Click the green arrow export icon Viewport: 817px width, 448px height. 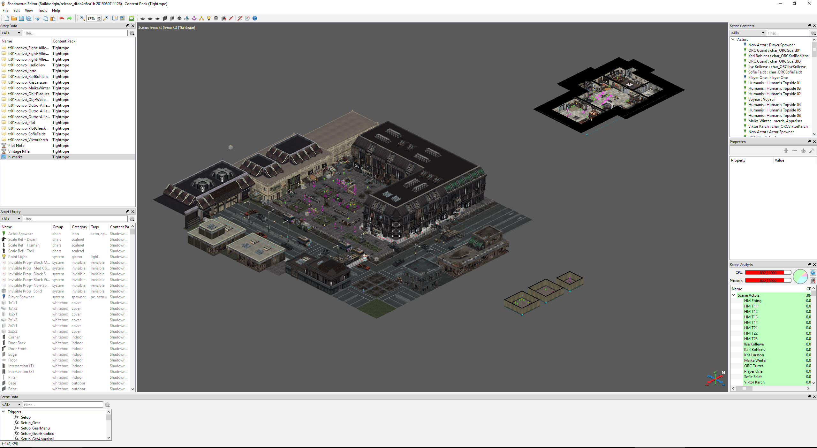(131, 18)
